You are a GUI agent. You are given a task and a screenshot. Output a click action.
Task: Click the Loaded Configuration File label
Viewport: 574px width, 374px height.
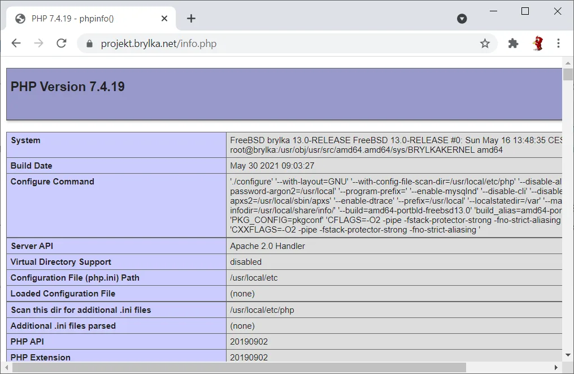pos(63,293)
